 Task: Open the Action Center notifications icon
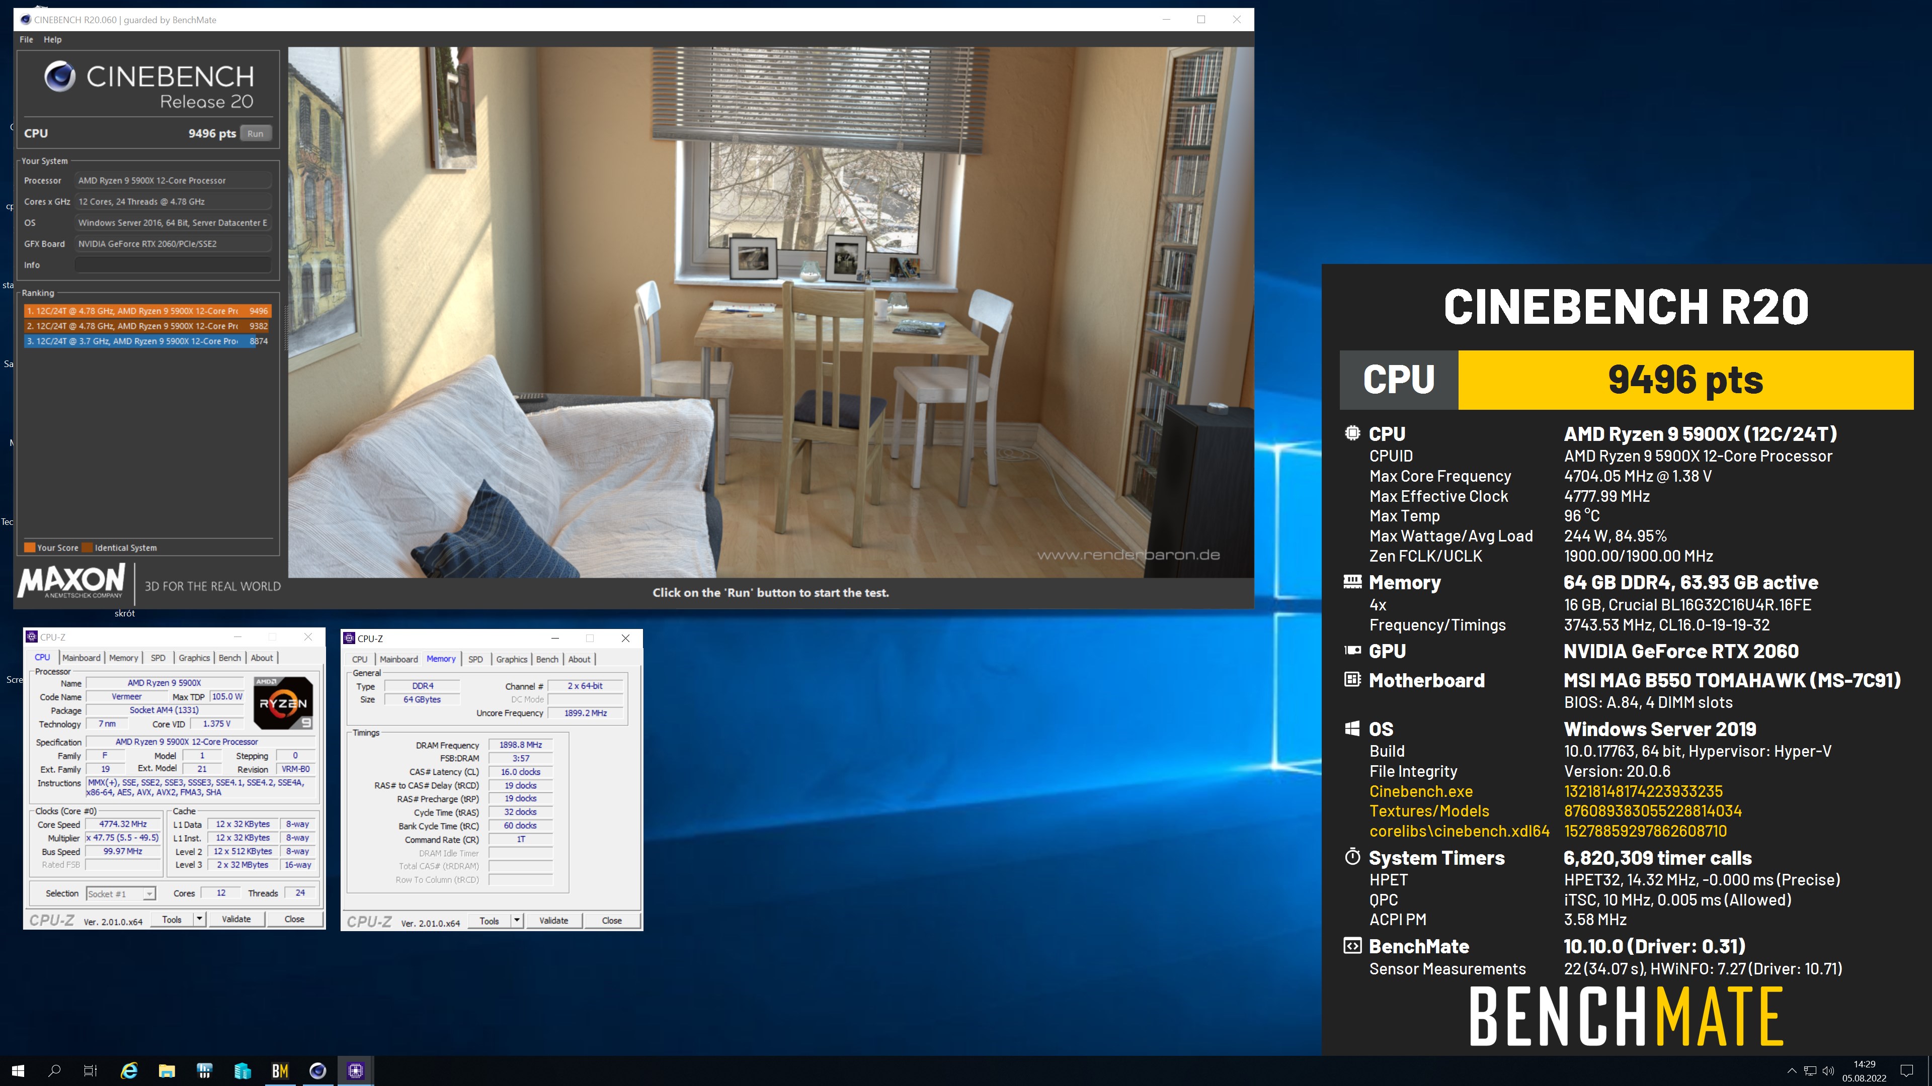tap(1906, 1070)
